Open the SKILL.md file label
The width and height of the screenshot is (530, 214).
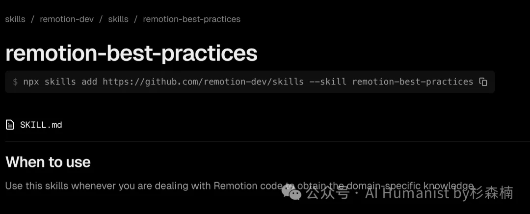(x=41, y=125)
